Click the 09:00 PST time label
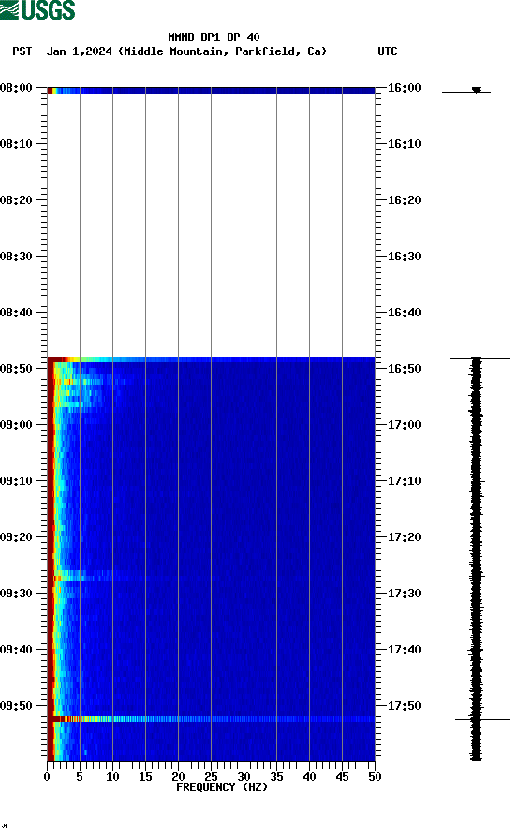 [x=16, y=424]
